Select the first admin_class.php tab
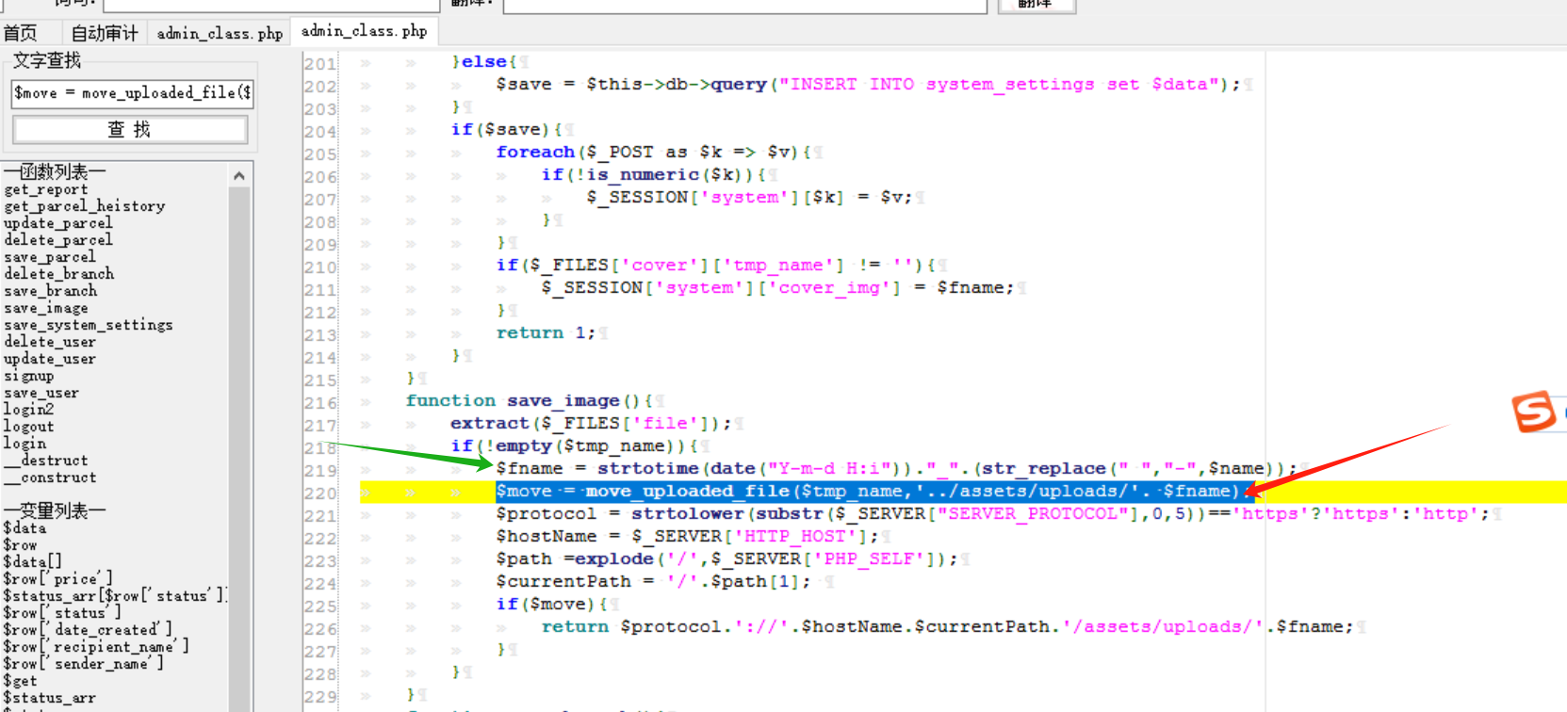 click(220, 33)
